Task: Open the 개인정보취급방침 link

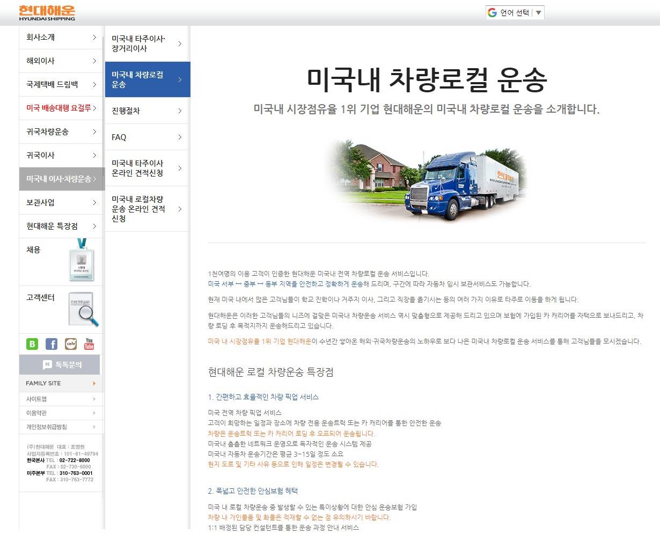Action: pos(61,427)
